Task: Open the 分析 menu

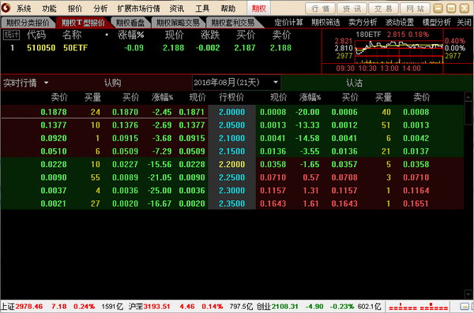Action: (x=100, y=9)
